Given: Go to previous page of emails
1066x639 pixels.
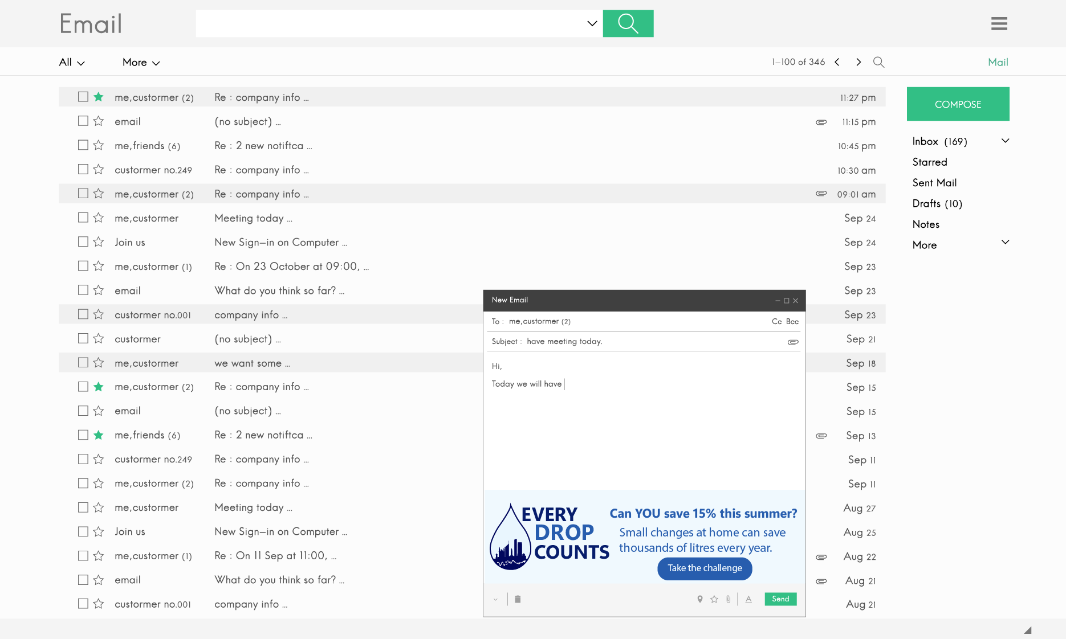Looking at the screenshot, I should (837, 62).
